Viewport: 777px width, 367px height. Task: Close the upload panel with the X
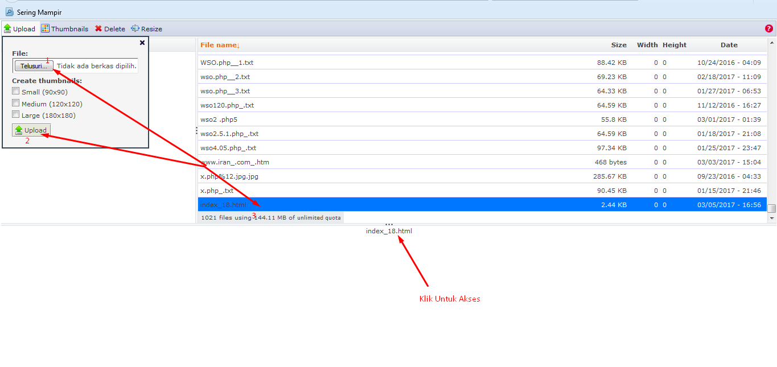pyautogui.click(x=142, y=42)
